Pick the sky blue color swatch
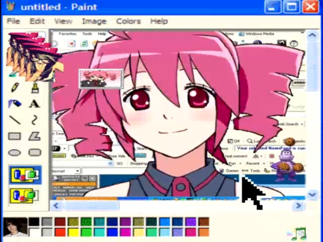 tap(165, 233)
